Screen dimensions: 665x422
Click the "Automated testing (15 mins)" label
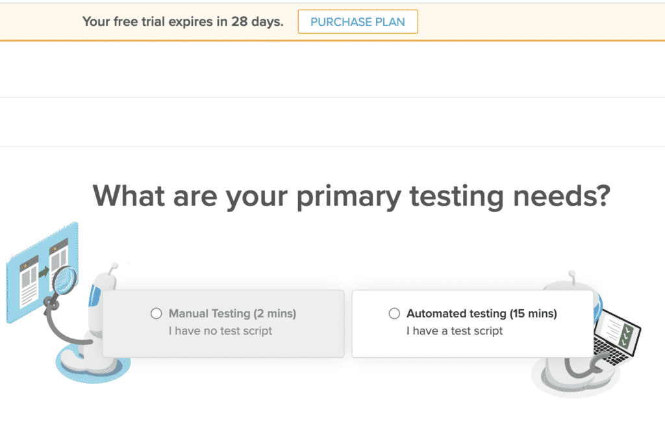(x=481, y=314)
